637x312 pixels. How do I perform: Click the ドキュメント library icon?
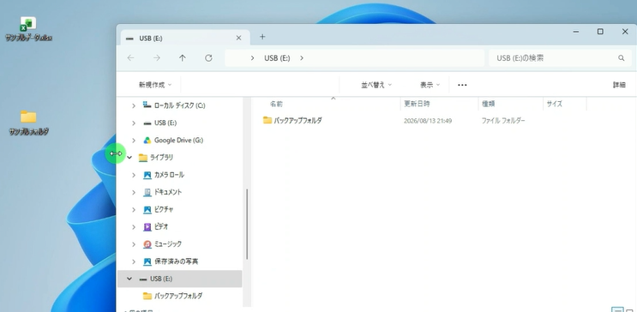tap(147, 192)
